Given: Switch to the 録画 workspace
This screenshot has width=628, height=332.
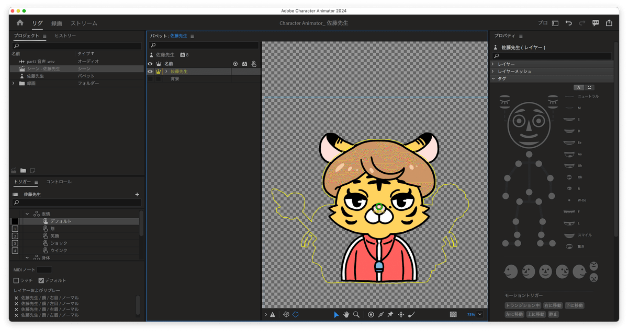Looking at the screenshot, I should pyautogui.click(x=57, y=23).
